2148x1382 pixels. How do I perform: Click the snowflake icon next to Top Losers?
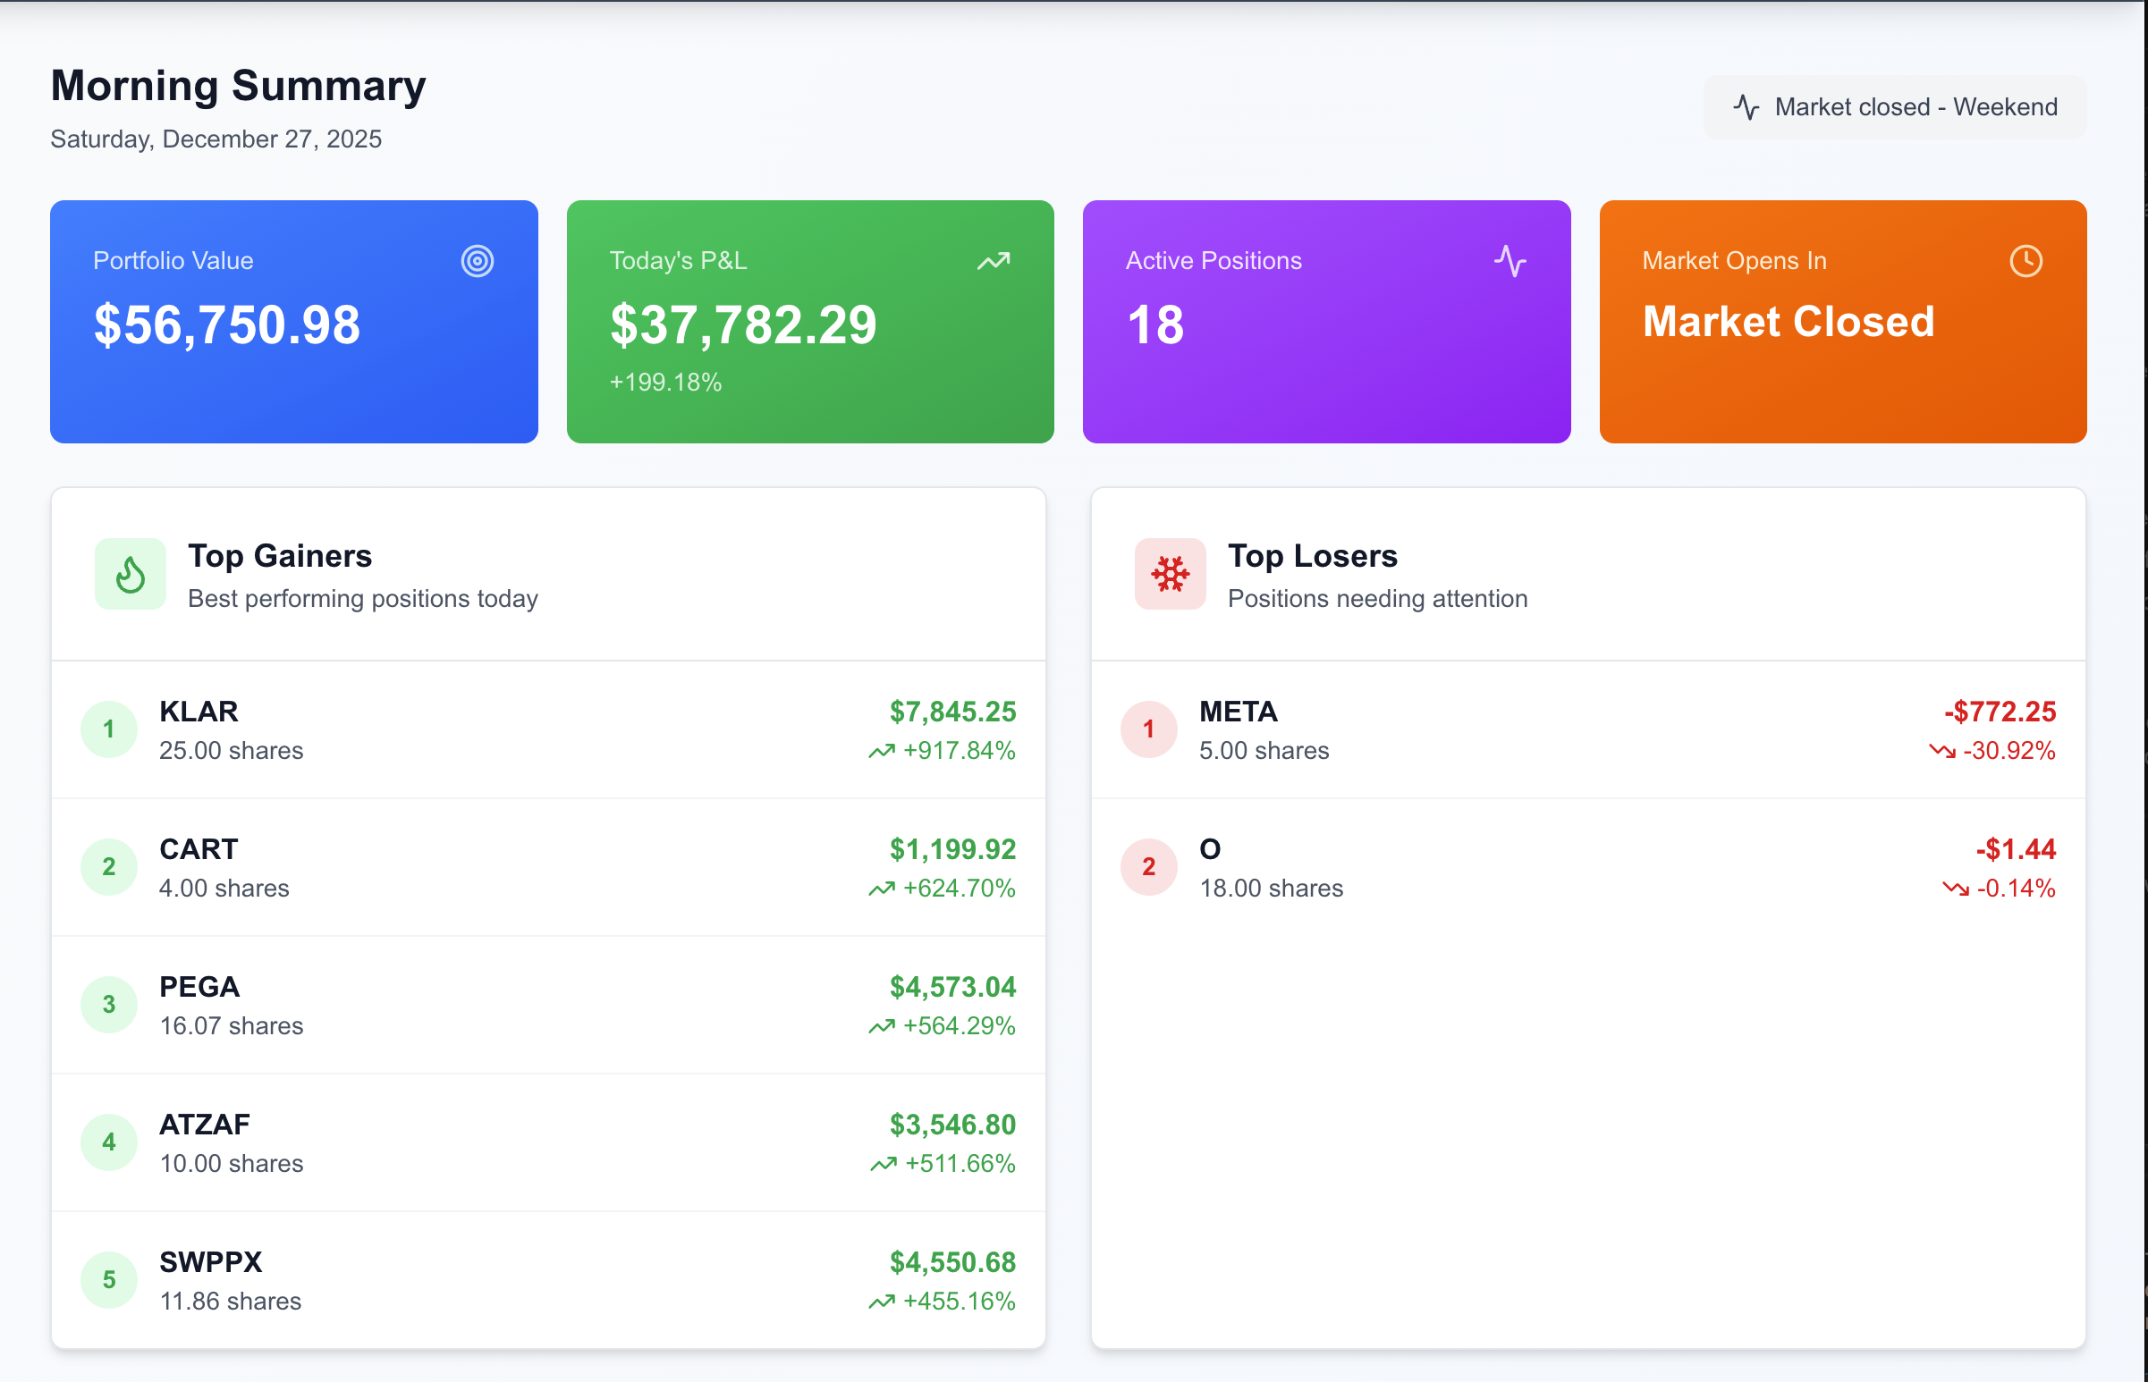pos(1170,573)
